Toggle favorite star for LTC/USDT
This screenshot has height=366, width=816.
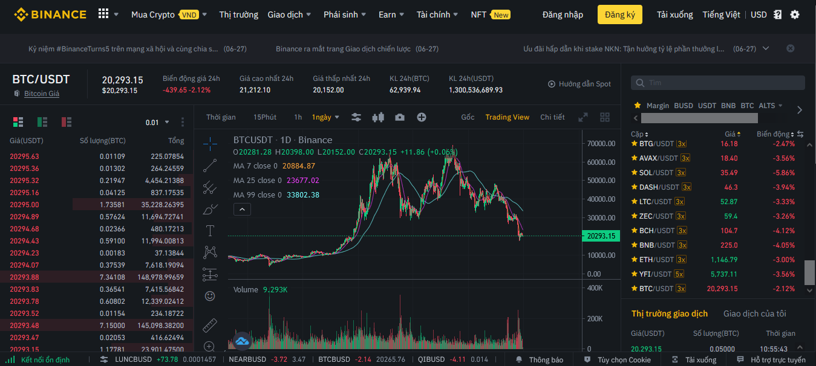(635, 202)
